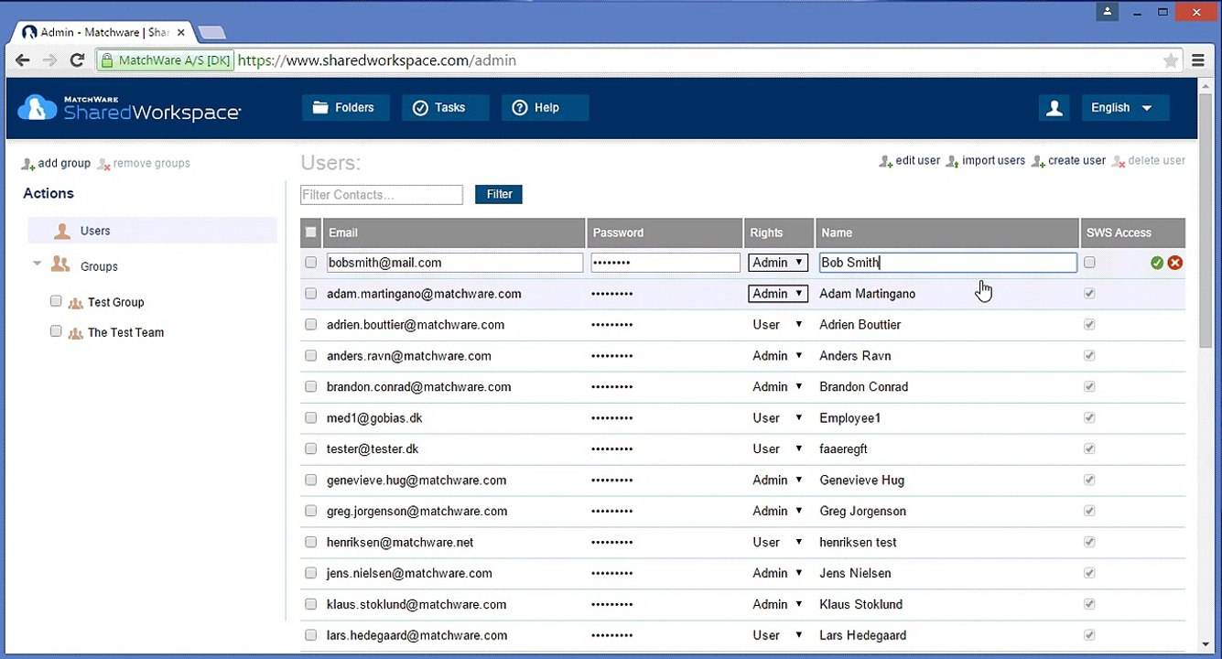Select the Test Group entry
1222x659 pixels.
[116, 303]
